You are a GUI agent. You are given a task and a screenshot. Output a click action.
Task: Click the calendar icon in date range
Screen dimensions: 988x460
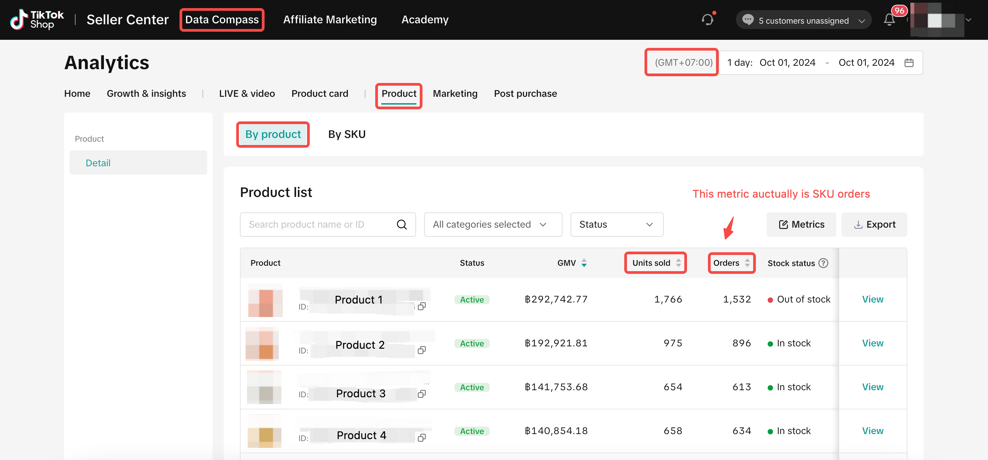pyautogui.click(x=909, y=62)
